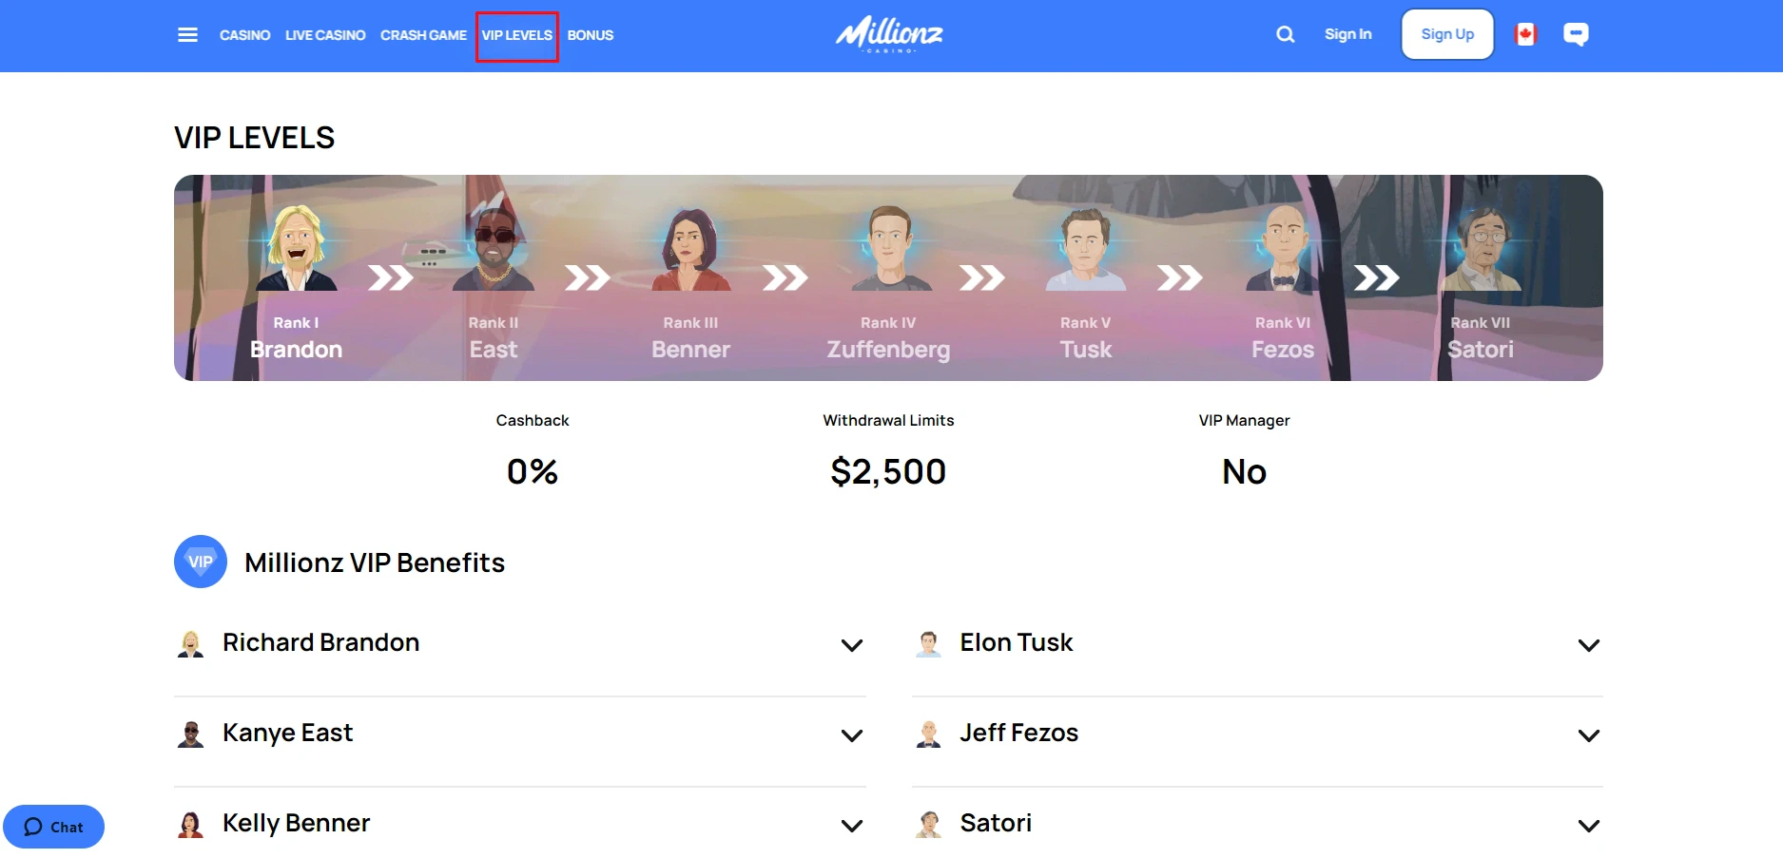Expand the Jeff Fezos benefits section
Screen dimensions: 1783x858
pos(1588,735)
